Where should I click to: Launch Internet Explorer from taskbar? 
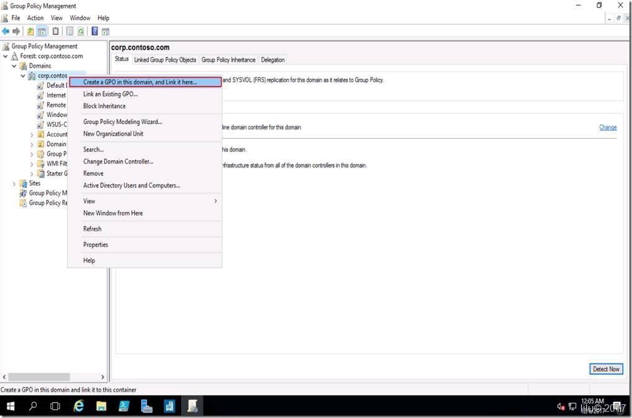(x=78, y=406)
